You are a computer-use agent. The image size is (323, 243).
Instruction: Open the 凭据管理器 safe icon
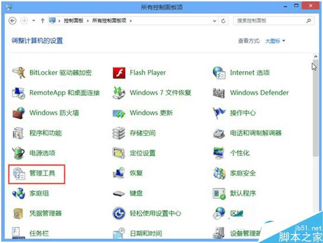[x=18, y=213]
